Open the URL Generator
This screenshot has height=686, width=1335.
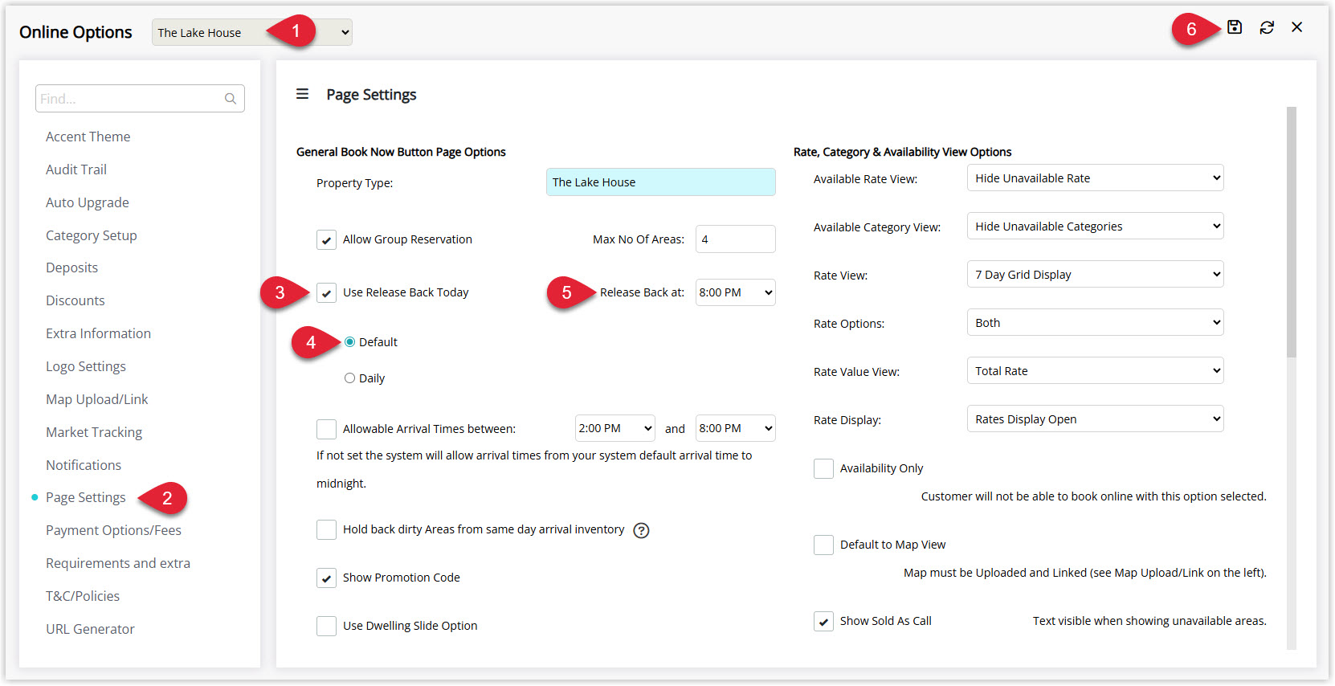click(x=90, y=629)
